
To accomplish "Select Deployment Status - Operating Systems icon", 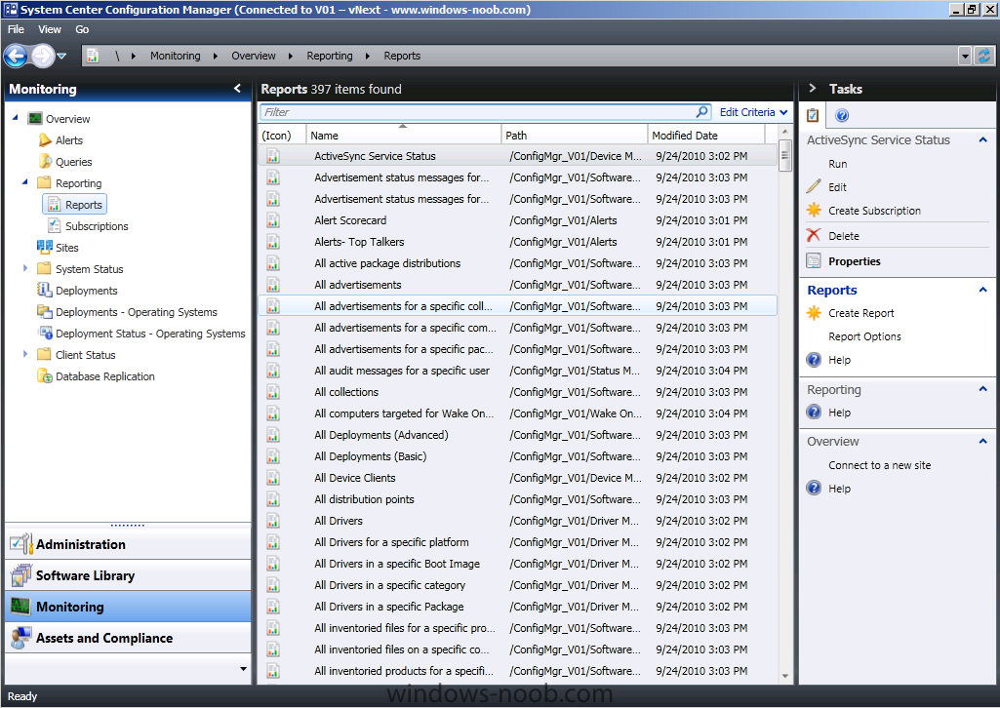I will click(x=45, y=333).
